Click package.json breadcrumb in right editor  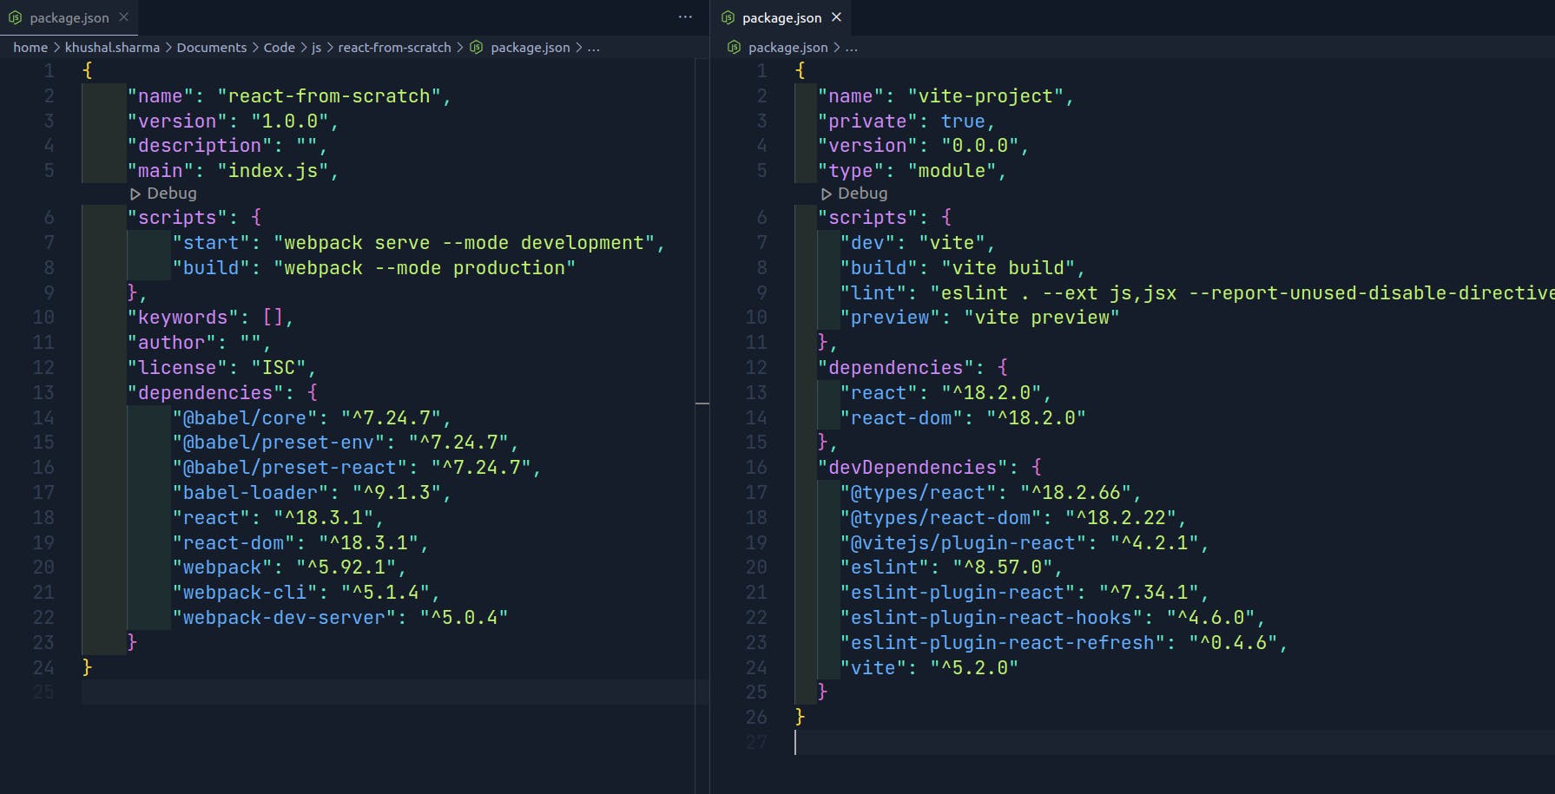(788, 48)
